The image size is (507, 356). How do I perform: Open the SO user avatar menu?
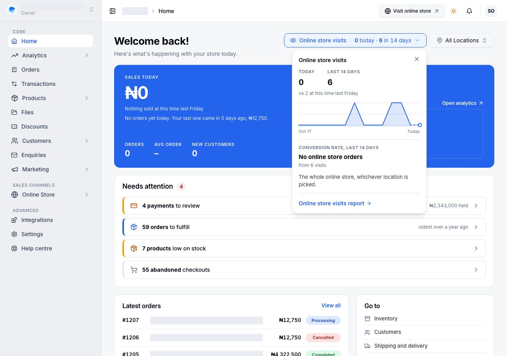pos(491,11)
